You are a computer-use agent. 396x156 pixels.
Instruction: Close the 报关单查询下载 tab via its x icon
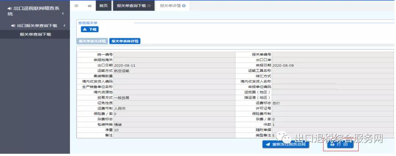[x=149, y=6]
